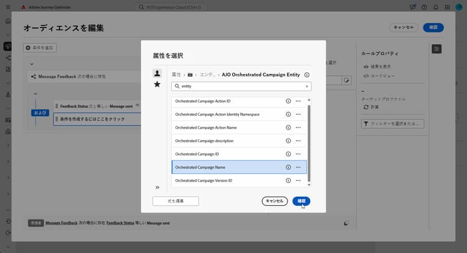
Task: Go to Home in left sidebar
Action: pyautogui.click(x=8, y=21)
